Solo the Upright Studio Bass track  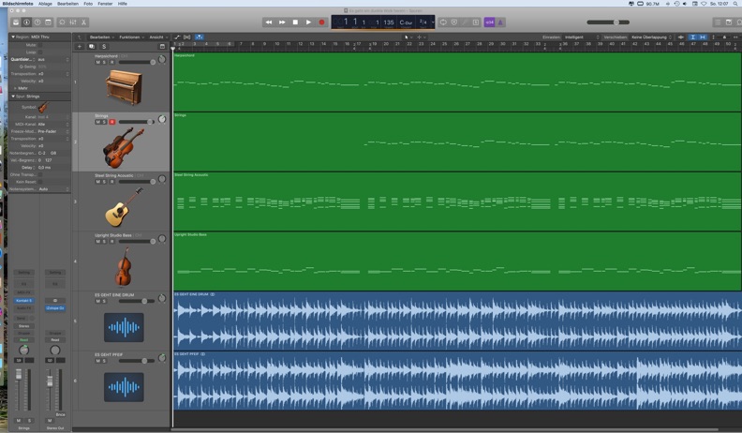[x=105, y=242]
